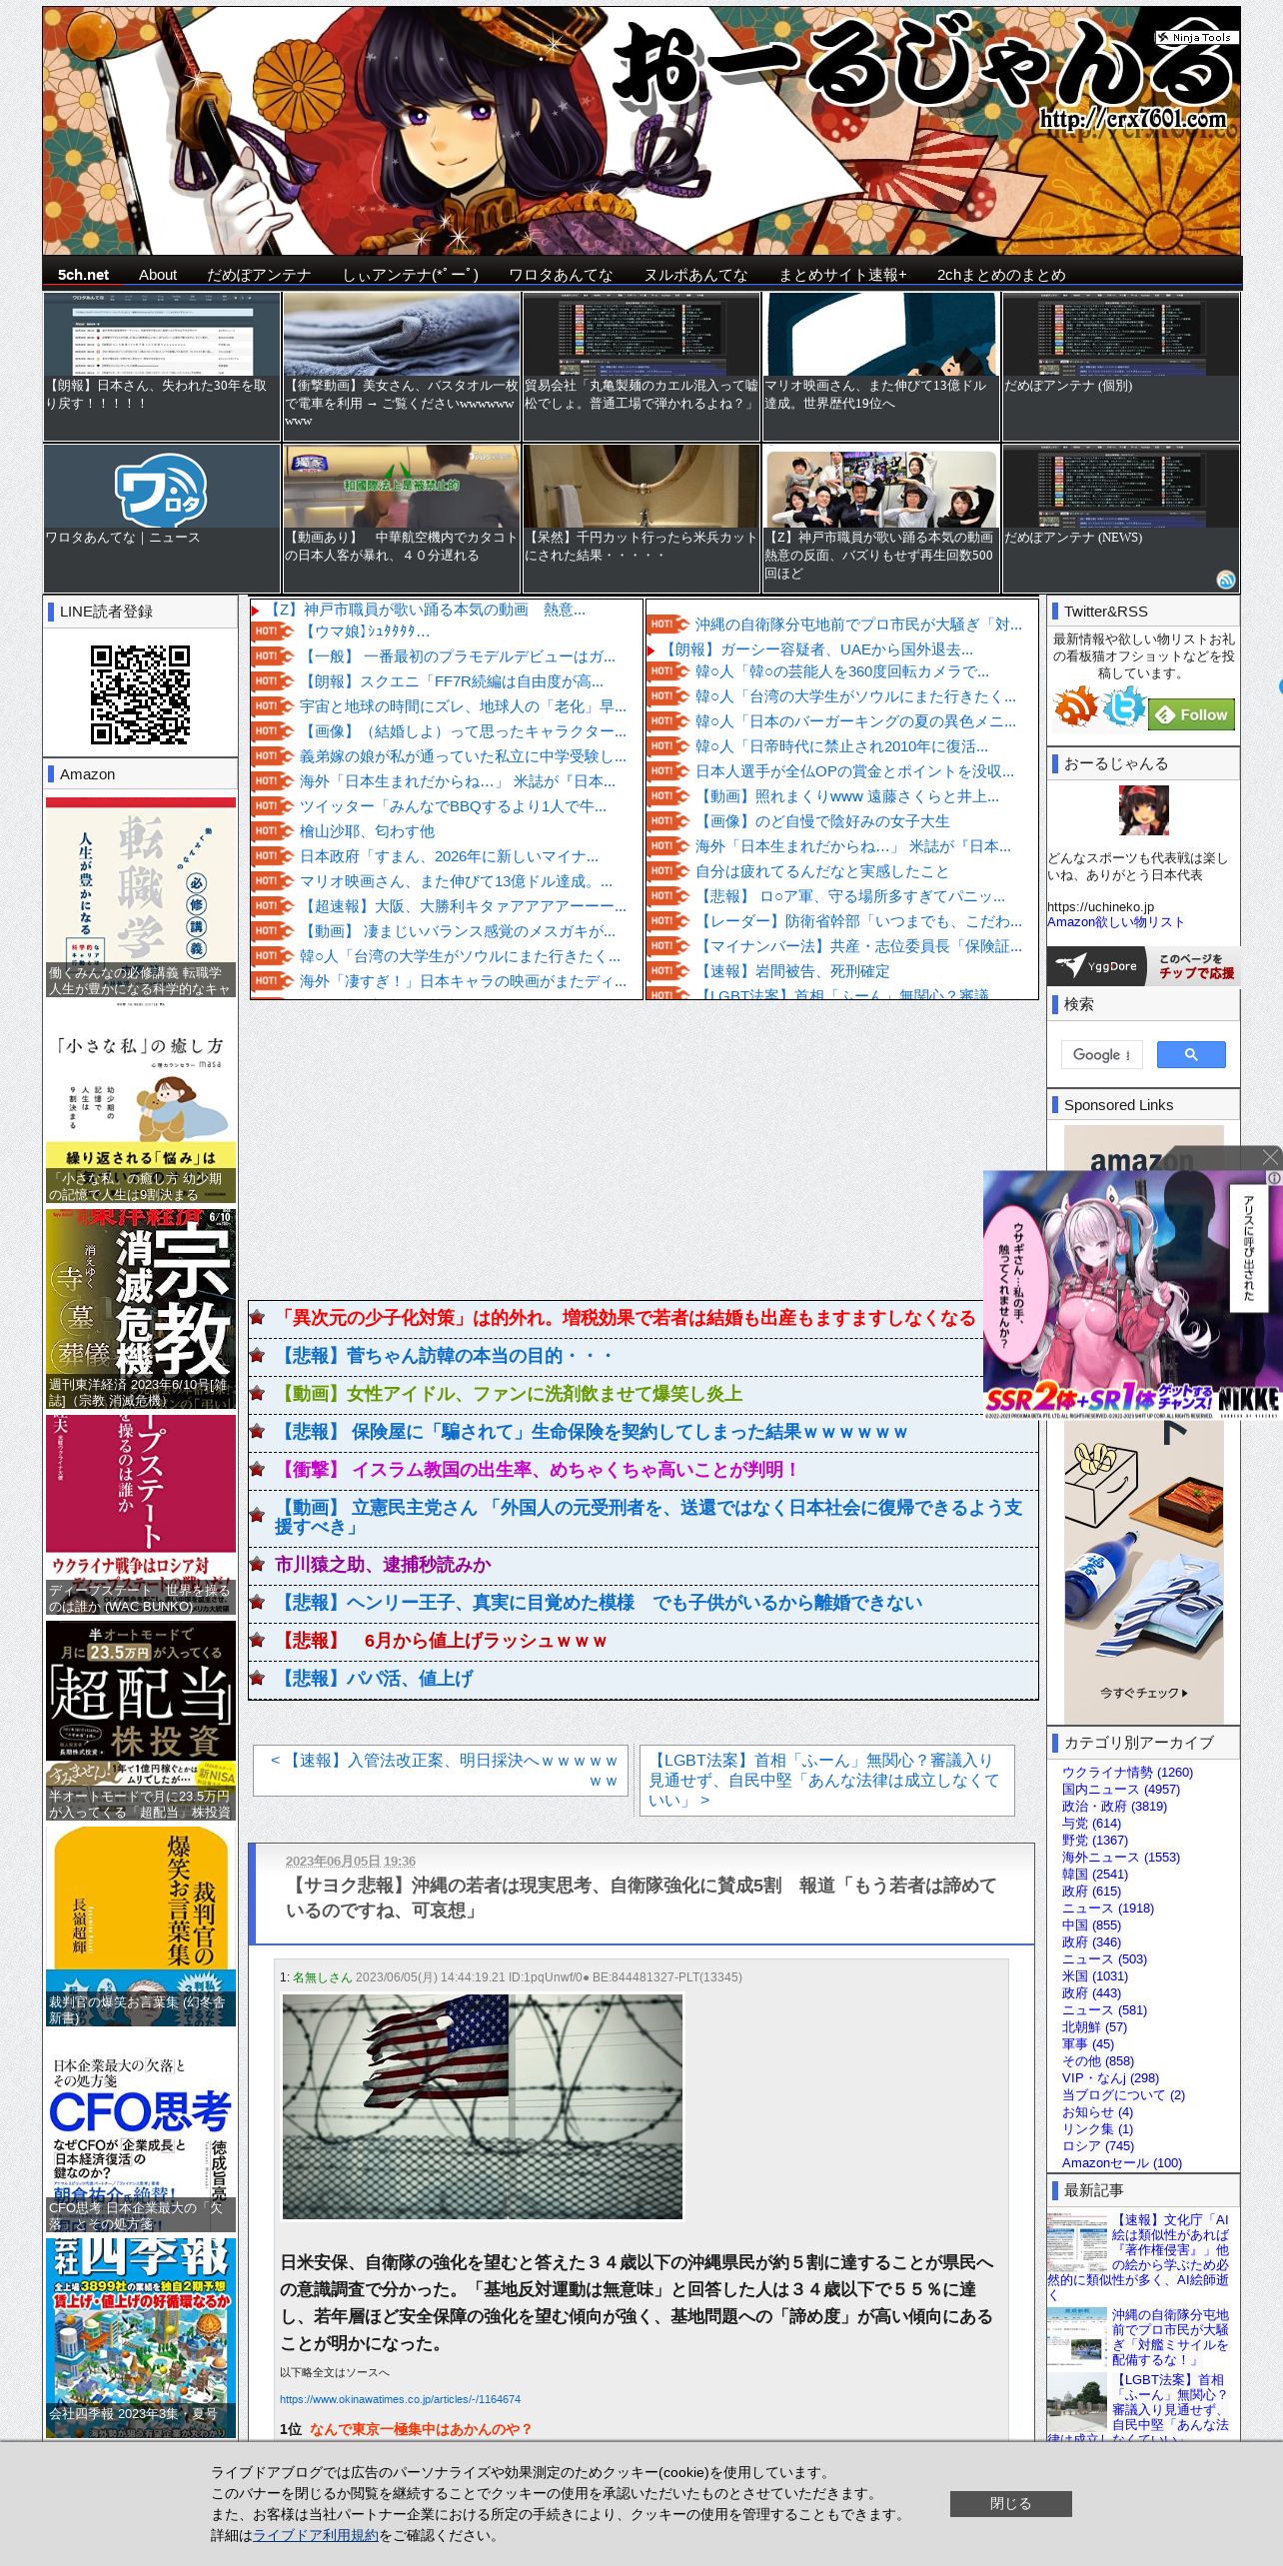1283x2566 pixels.
Task: Open 1位 なんで東京一極集中はあかんのや？
Action: pos(421,2429)
